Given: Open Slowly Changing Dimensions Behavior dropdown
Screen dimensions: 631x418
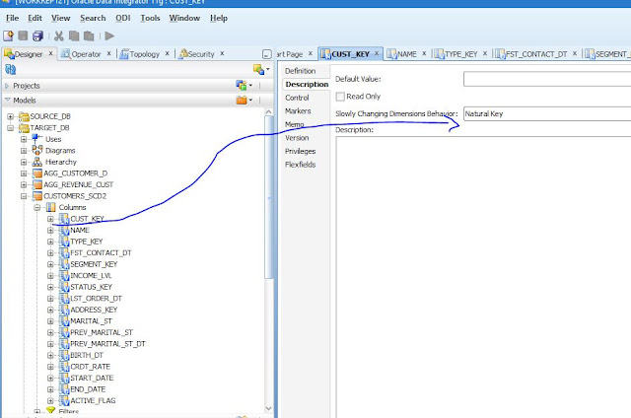Looking at the screenshot, I should pyautogui.click(x=547, y=113).
